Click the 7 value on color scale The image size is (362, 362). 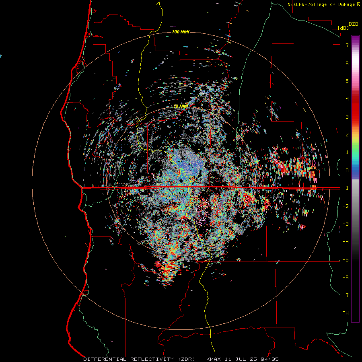[x=347, y=45]
